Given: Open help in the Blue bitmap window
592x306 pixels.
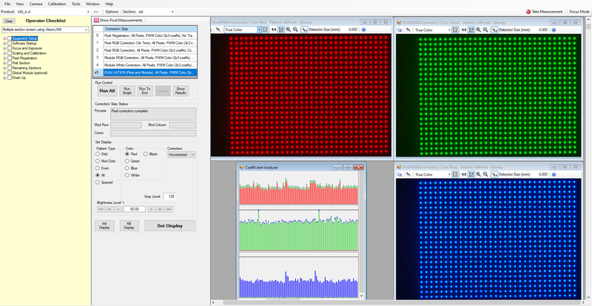Looking at the screenshot, I should [x=554, y=174].
